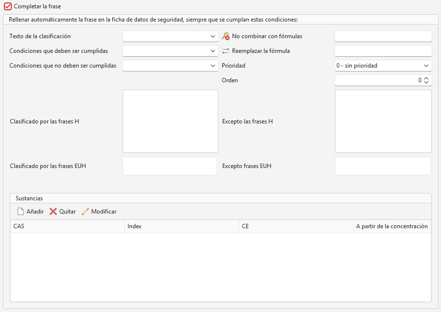Click the Reemplazar la fórmula arrows icon
This screenshot has width=441, height=312.
point(226,51)
